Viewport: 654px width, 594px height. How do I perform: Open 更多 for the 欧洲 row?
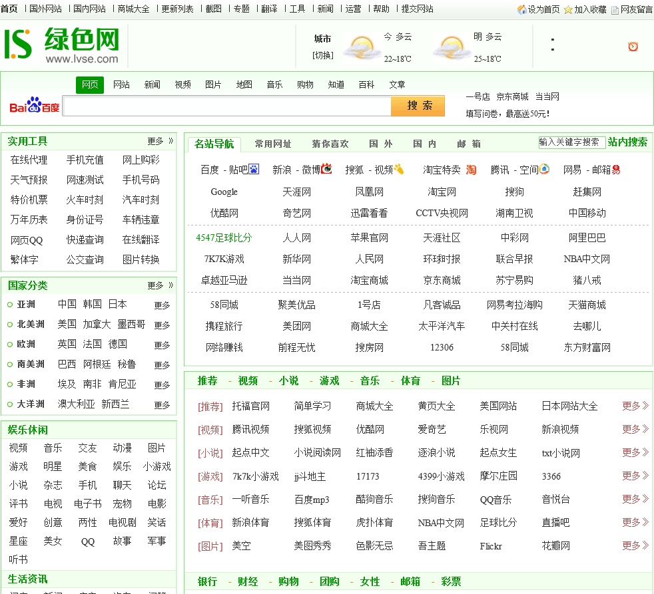162,345
